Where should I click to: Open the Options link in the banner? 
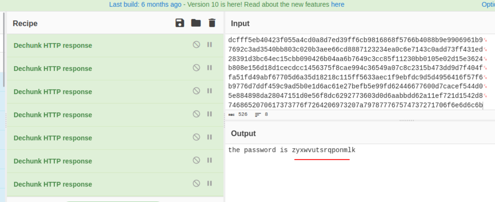tap(488, 5)
